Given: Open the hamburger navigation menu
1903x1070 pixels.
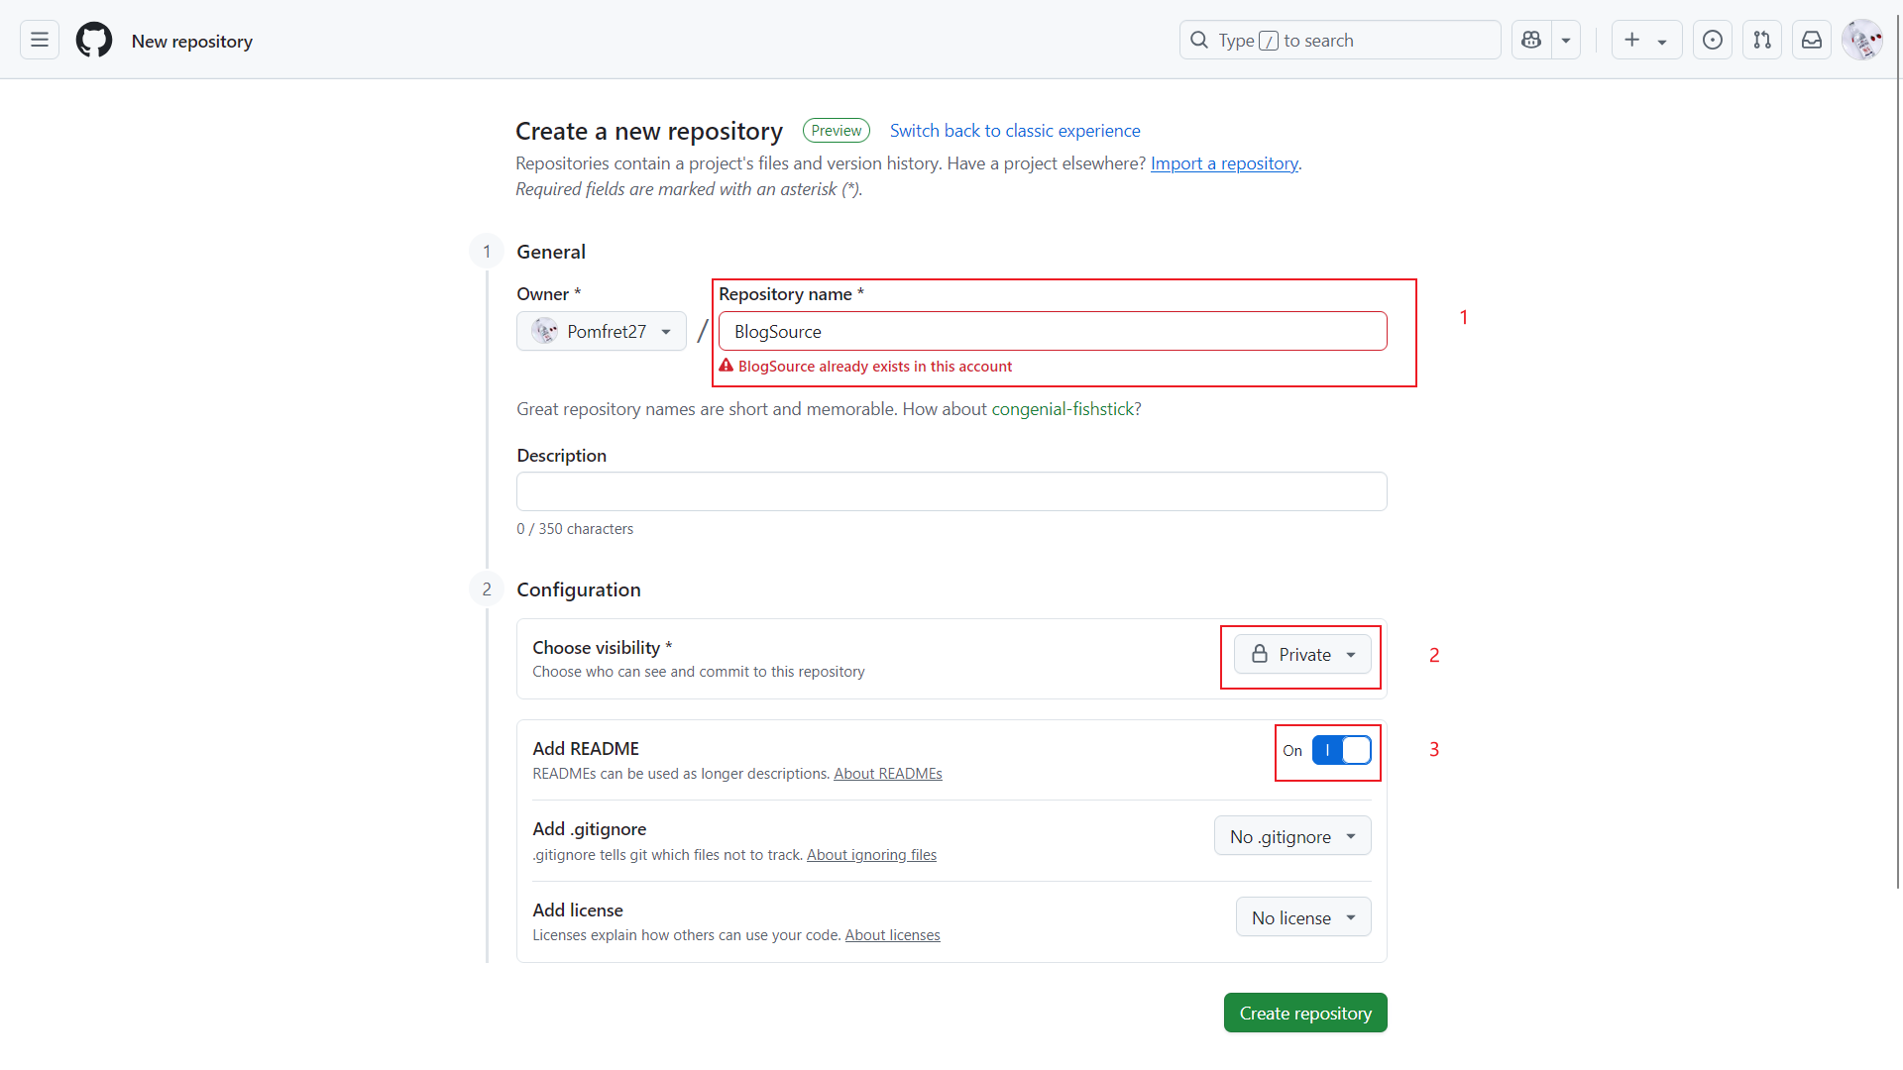Looking at the screenshot, I should click(40, 40).
